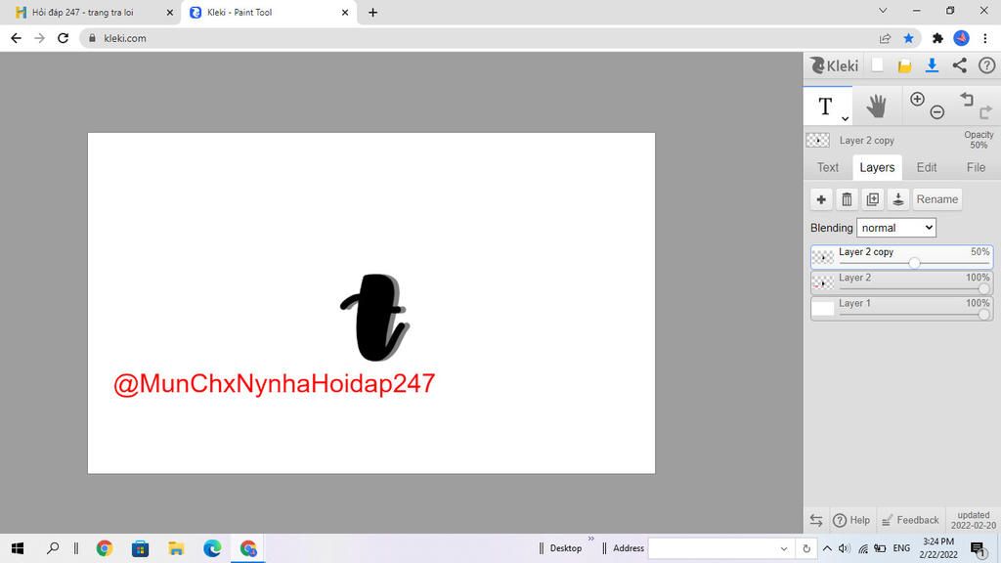Viewport: 1001px width, 563px height.
Task: Click the Layer 1 thumbnail
Action: [823, 308]
